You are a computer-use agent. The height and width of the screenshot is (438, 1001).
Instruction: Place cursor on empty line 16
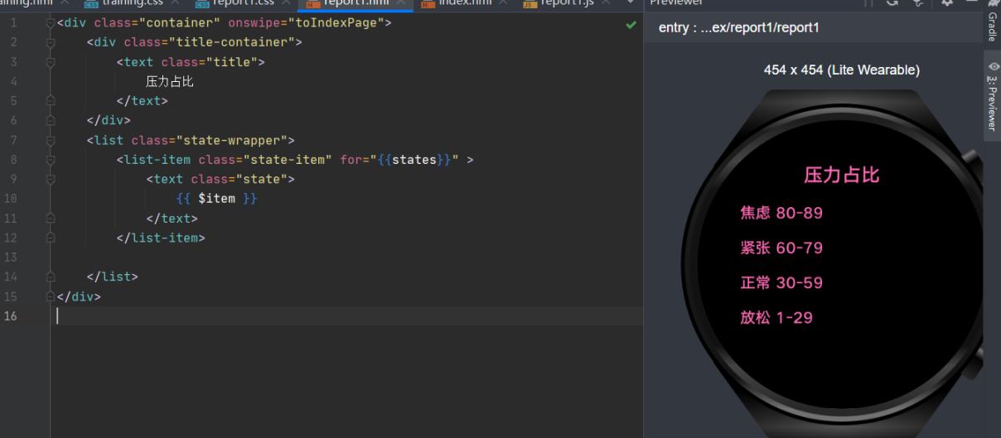[x=331, y=315]
